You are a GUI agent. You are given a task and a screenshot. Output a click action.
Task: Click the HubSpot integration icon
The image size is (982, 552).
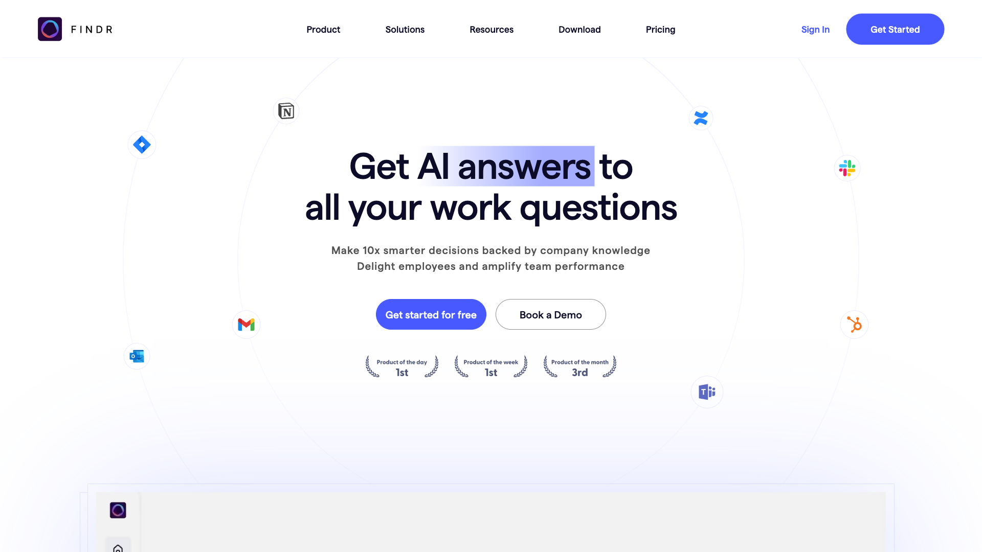pyautogui.click(x=853, y=324)
